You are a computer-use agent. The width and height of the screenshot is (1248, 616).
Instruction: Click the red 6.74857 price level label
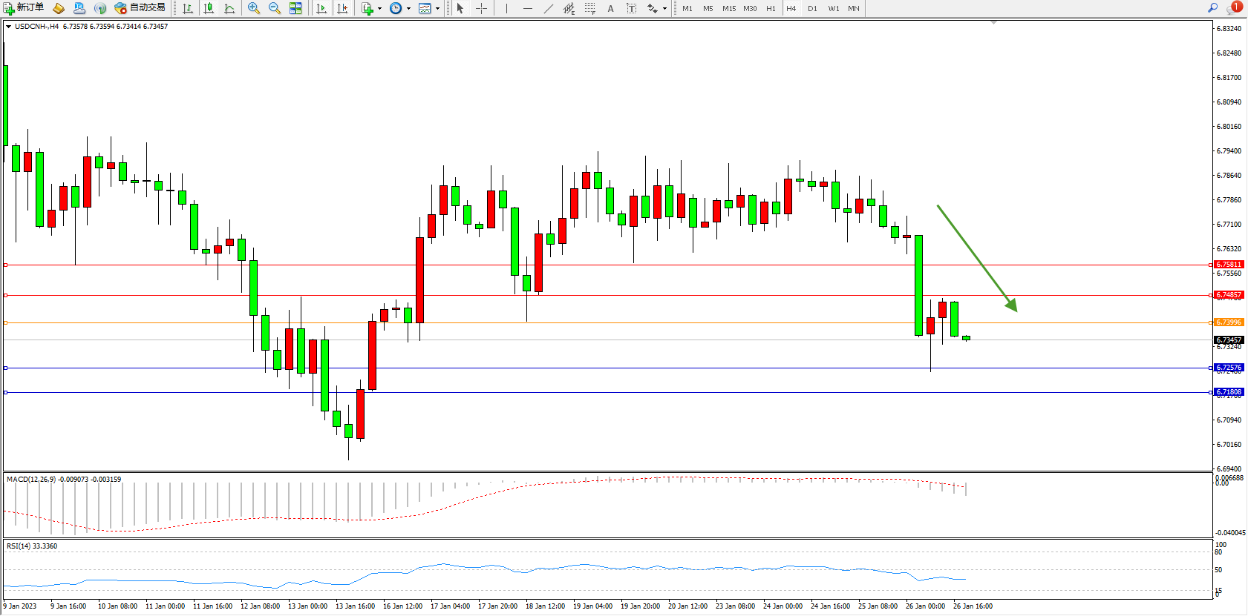1229,295
